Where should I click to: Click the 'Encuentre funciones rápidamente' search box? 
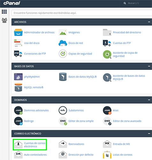[82, 13]
